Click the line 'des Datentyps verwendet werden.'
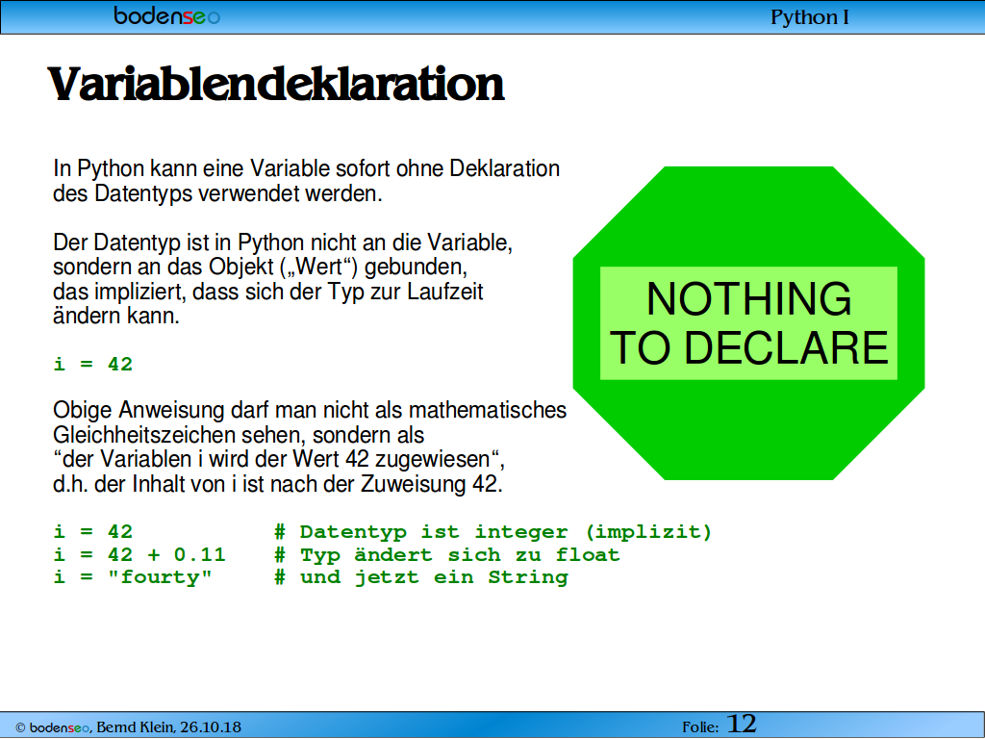The image size is (985, 739). [217, 193]
